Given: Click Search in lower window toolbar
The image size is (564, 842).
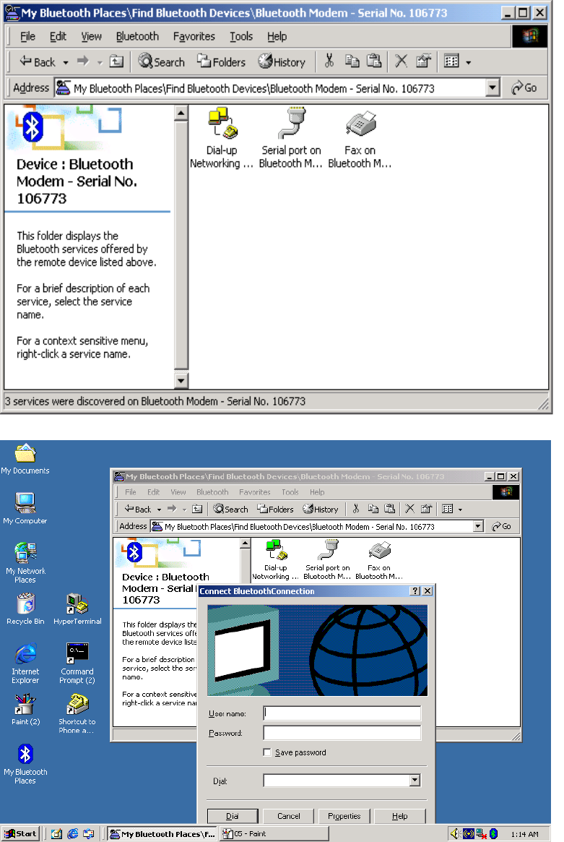Looking at the screenshot, I should (231, 509).
